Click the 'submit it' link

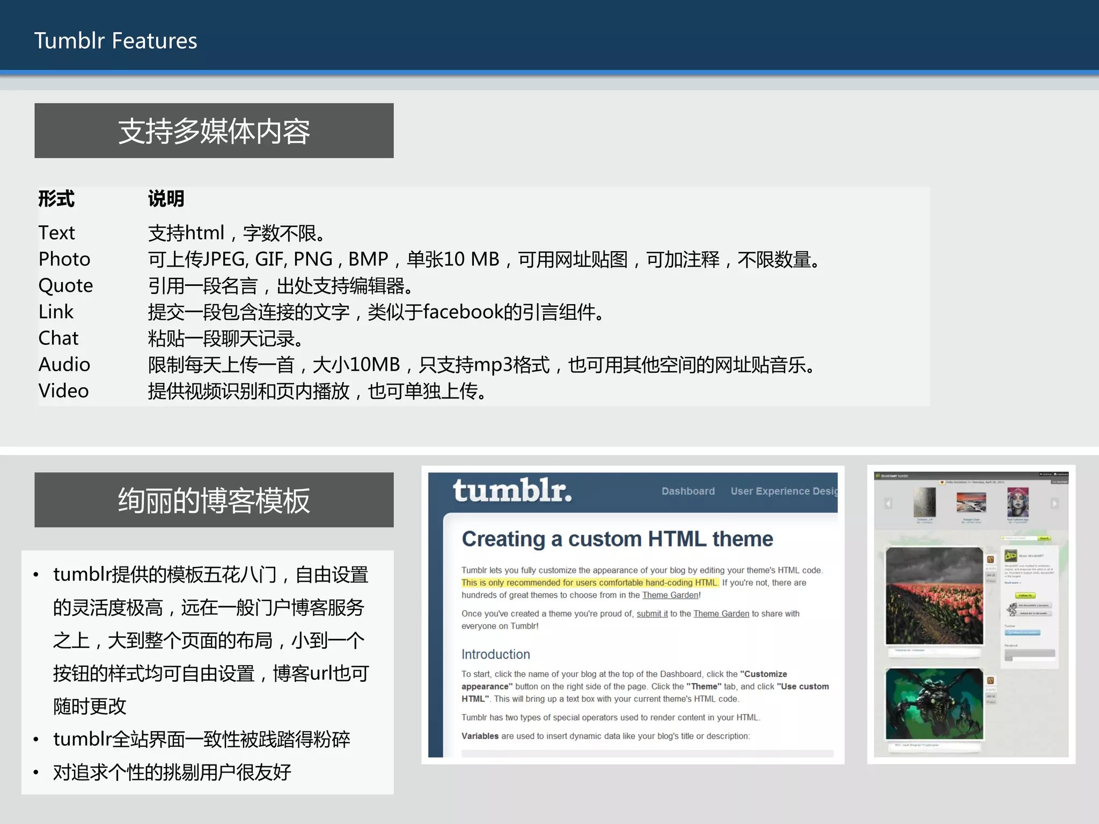coord(652,614)
